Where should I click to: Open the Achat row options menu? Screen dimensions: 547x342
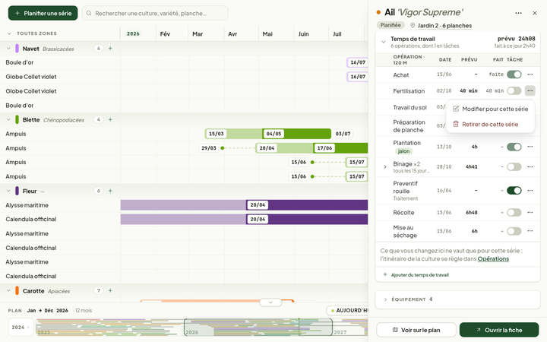click(530, 74)
